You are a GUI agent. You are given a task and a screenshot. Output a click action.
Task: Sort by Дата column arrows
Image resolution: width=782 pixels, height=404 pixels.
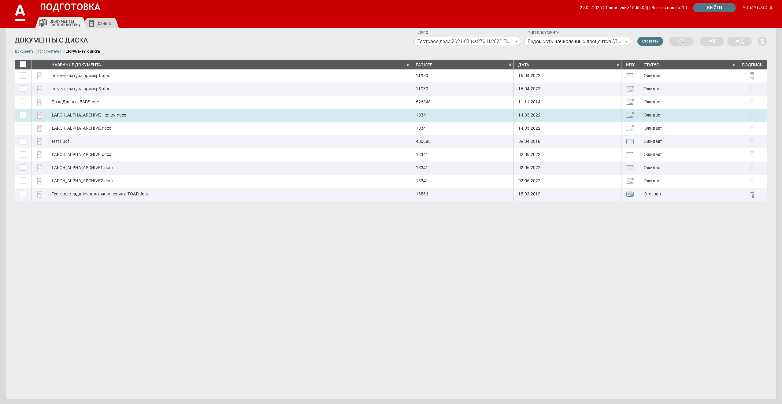point(618,65)
